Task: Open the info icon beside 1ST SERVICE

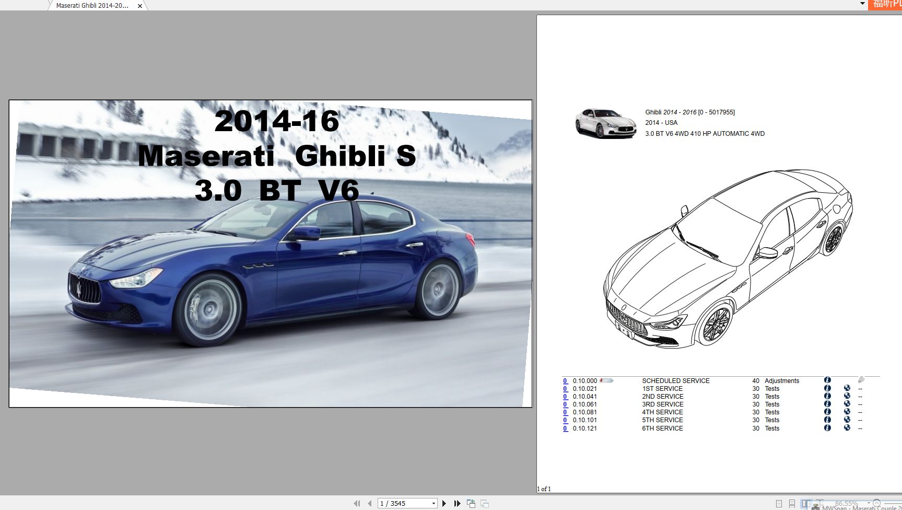Action: [x=827, y=389]
